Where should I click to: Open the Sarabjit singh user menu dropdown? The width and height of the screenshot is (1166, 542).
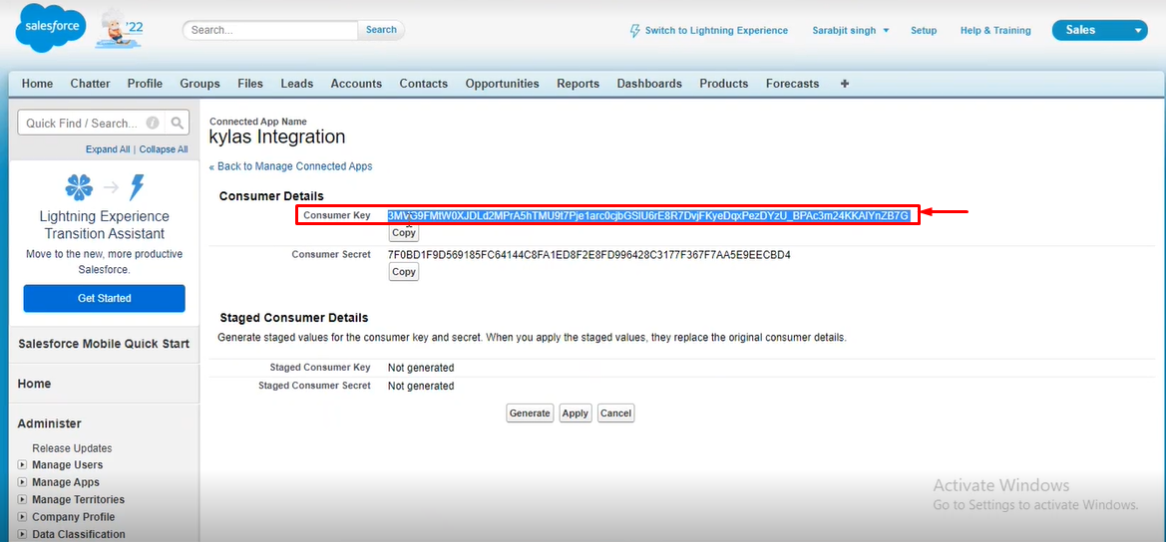tap(851, 31)
